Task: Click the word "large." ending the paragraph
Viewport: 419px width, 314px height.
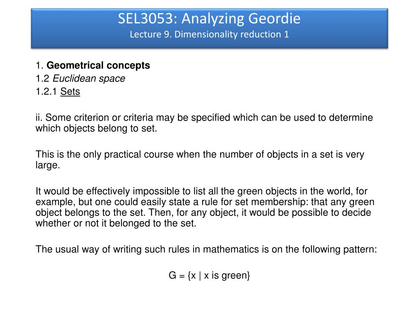Action: [x=48, y=165]
